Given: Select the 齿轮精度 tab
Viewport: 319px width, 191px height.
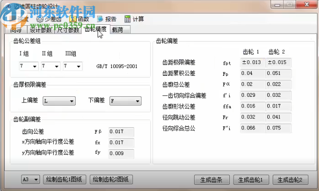Looking at the screenshot, I should click(x=96, y=29).
